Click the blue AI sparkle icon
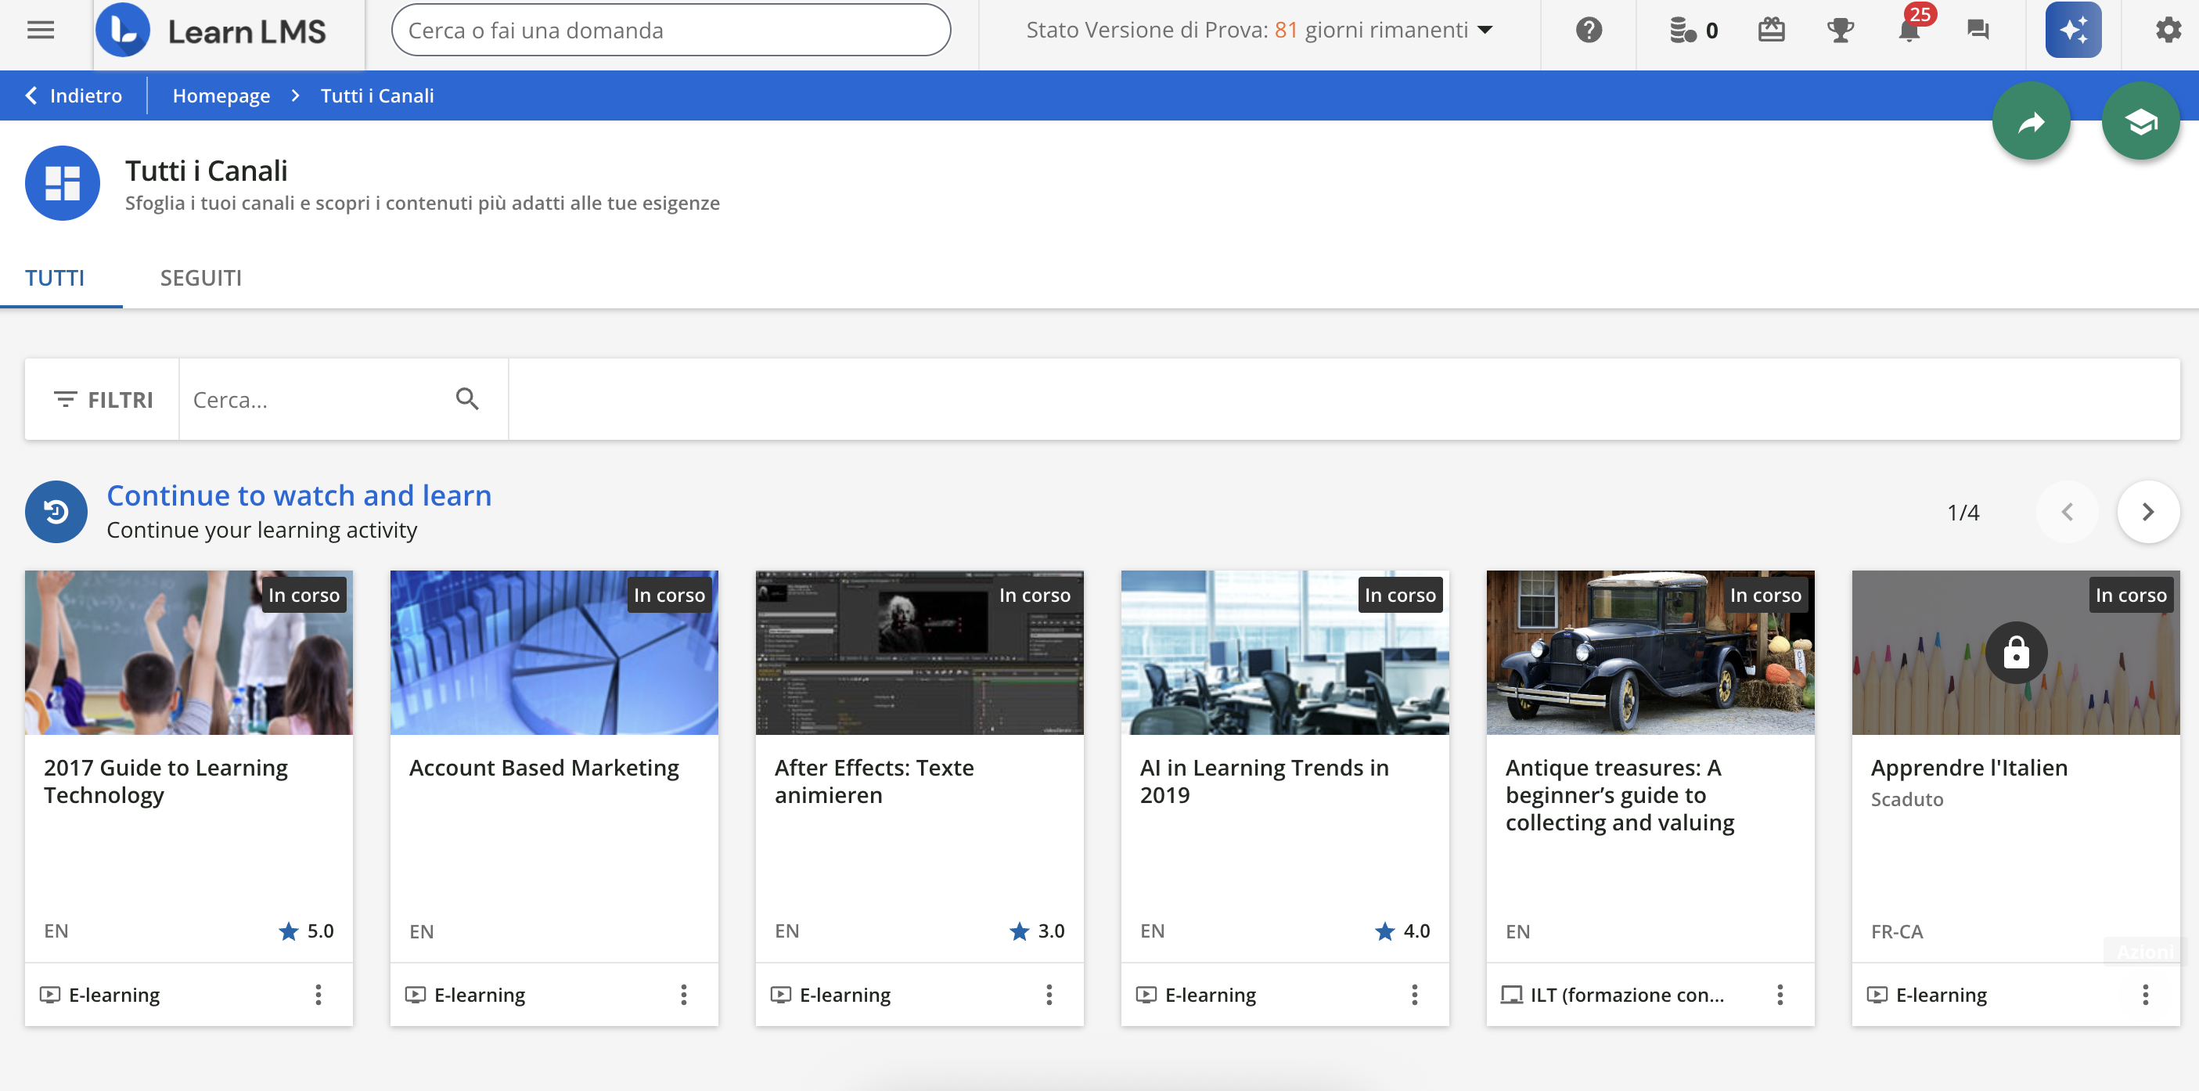This screenshot has height=1091, width=2199. (x=2073, y=31)
